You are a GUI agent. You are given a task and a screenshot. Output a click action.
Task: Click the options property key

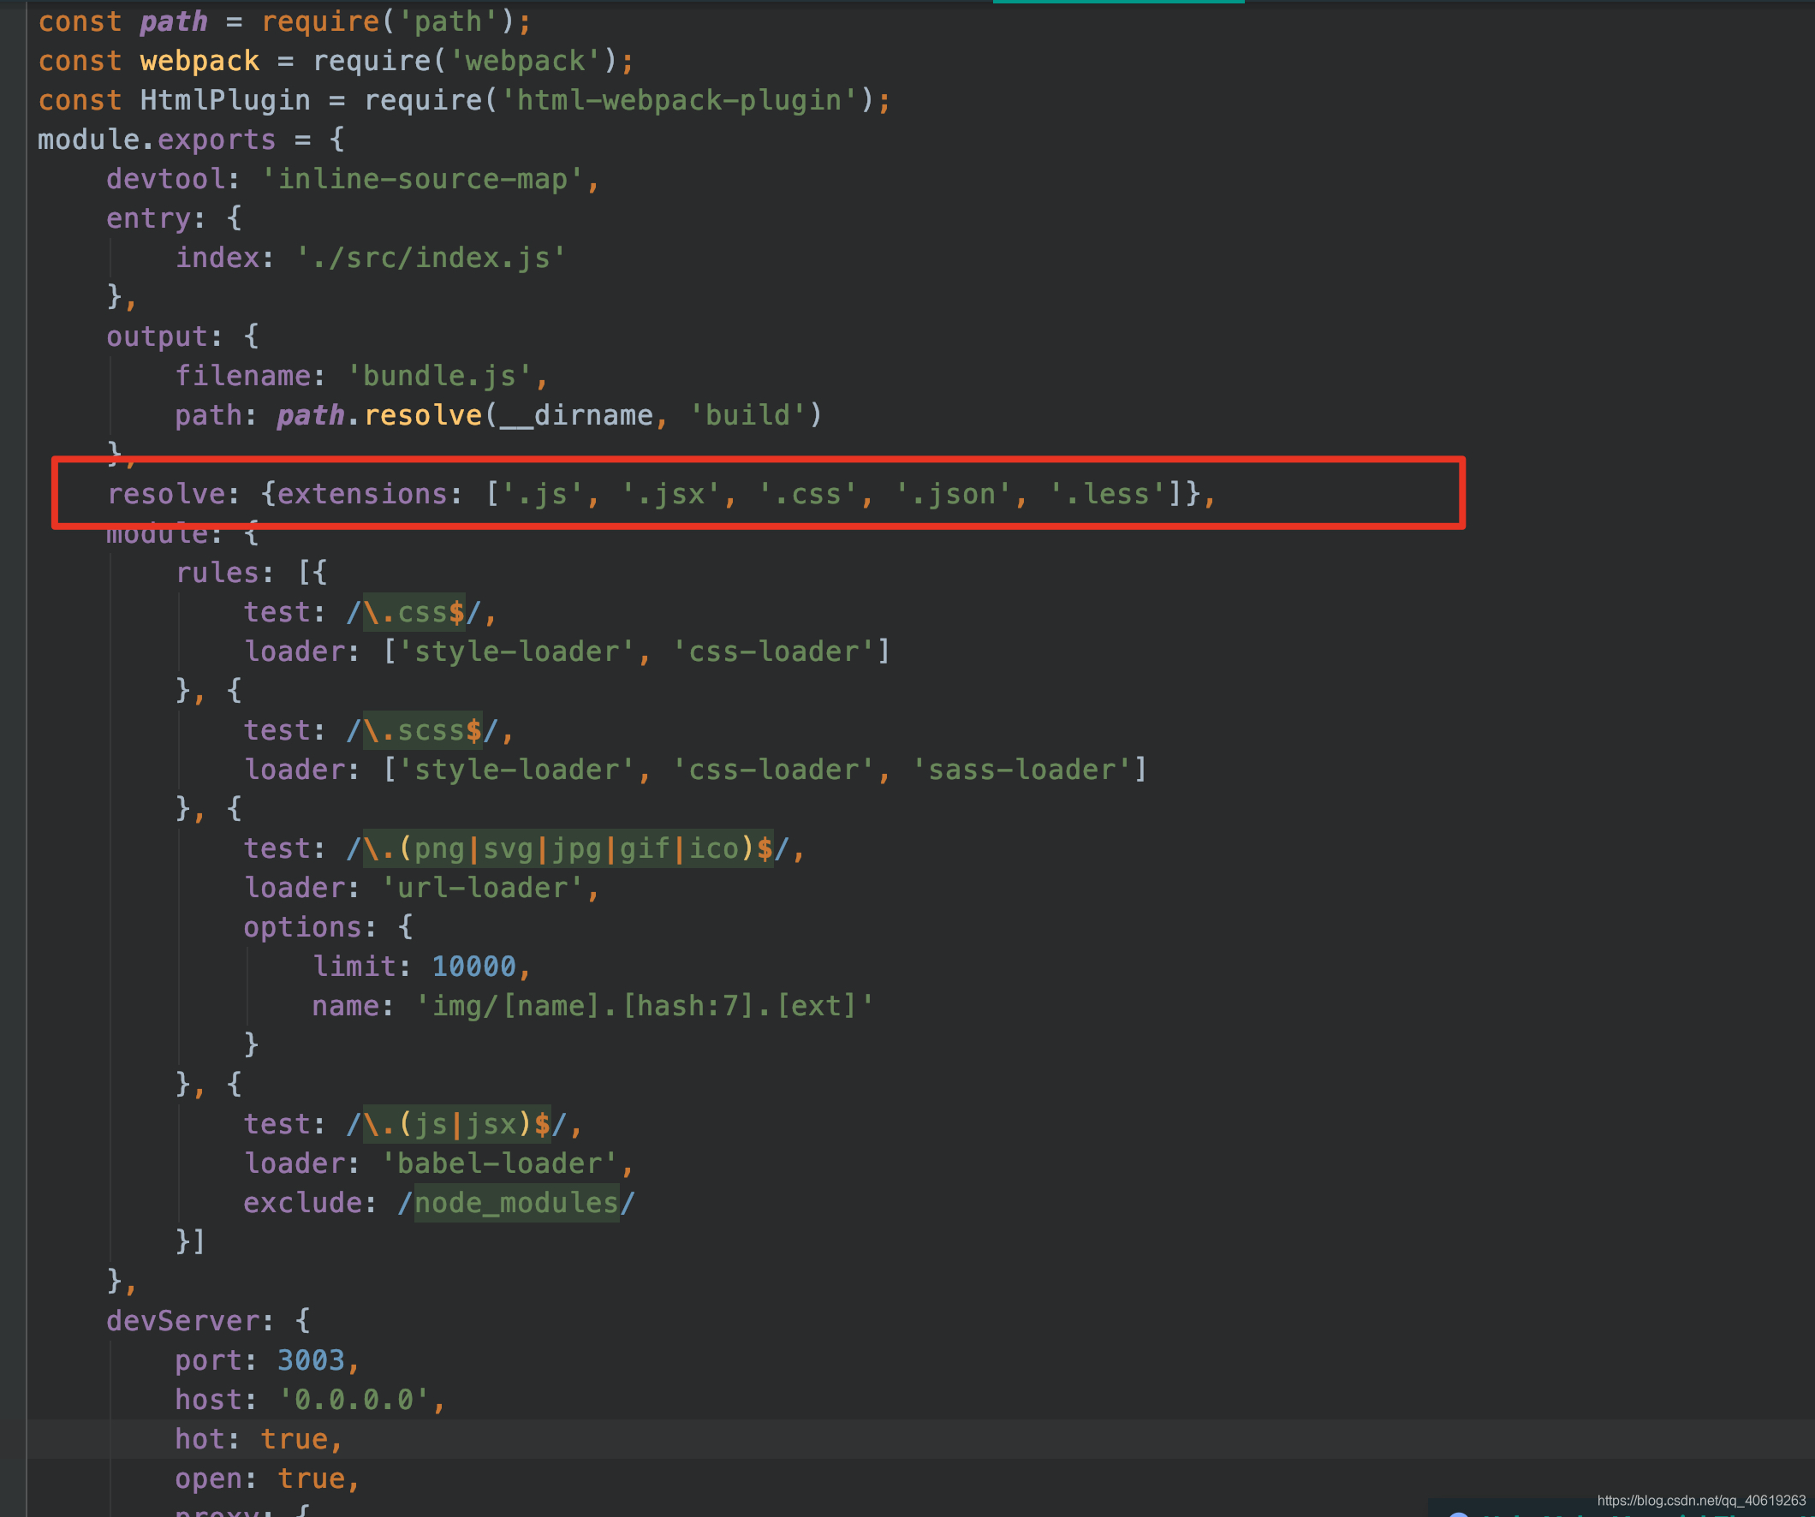pyautogui.click(x=302, y=926)
